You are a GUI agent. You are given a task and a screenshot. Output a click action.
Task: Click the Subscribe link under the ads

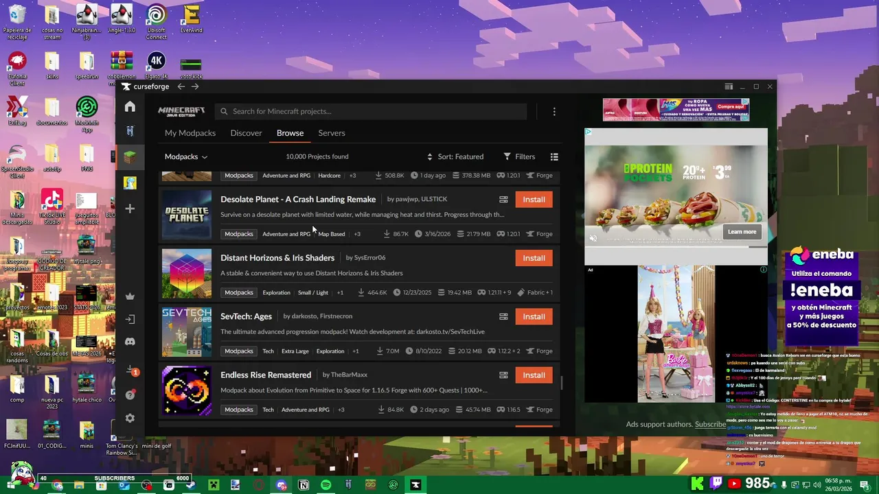coord(710,424)
